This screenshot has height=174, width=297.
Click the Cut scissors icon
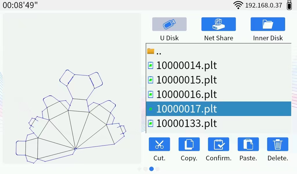[x=159, y=144]
